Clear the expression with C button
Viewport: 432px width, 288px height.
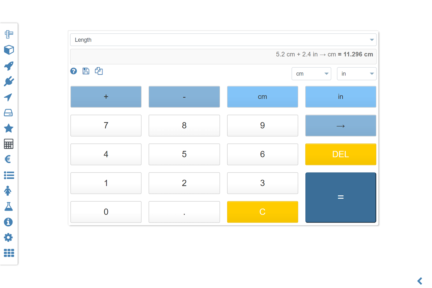[x=262, y=212]
